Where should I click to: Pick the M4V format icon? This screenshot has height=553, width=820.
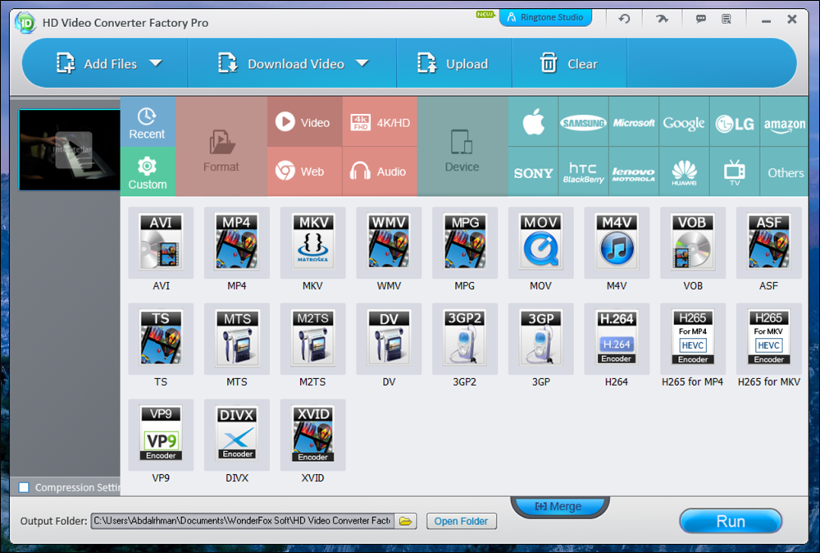point(617,243)
